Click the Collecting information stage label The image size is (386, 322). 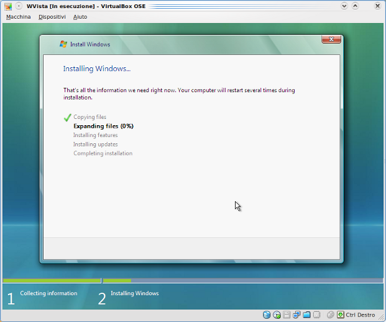48,293
